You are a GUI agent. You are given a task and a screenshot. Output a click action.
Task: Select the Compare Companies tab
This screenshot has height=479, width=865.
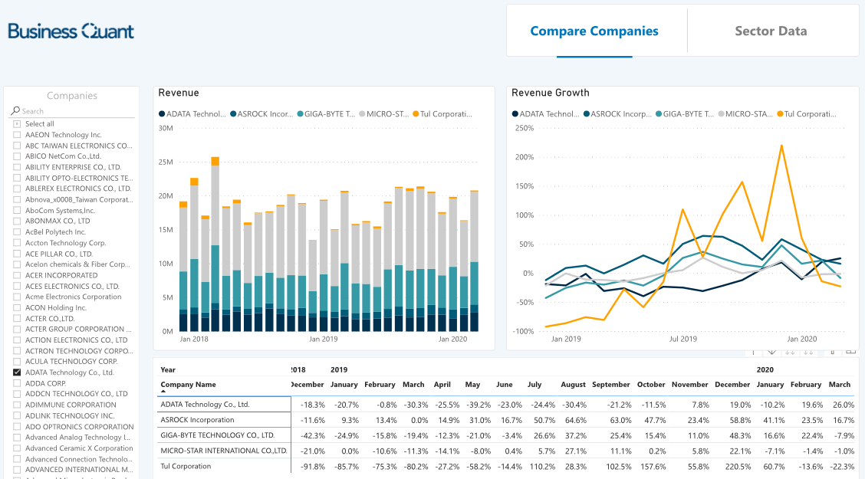click(594, 31)
